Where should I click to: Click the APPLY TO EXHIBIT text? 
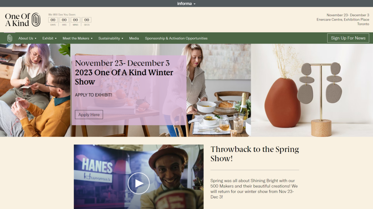pos(94,95)
